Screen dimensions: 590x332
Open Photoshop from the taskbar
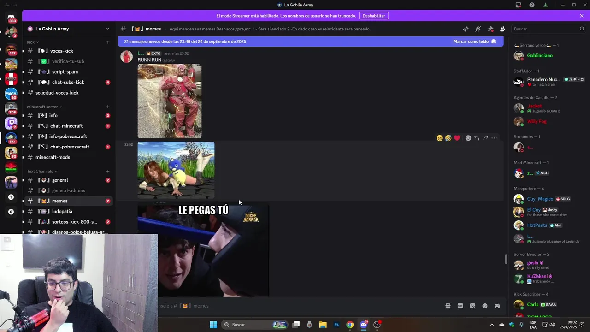coord(336,325)
